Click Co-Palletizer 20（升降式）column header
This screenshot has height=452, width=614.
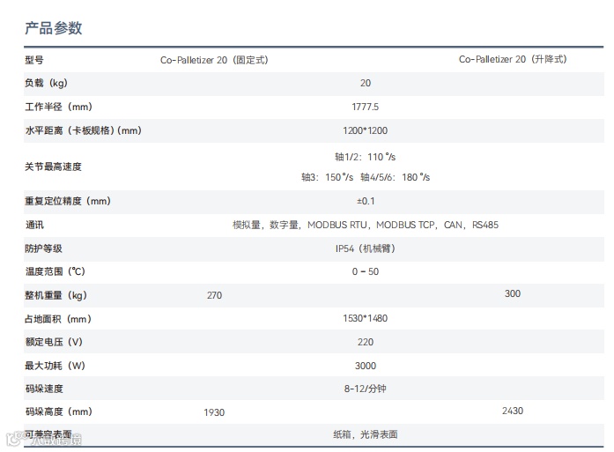pyautogui.click(x=513, y=59)
